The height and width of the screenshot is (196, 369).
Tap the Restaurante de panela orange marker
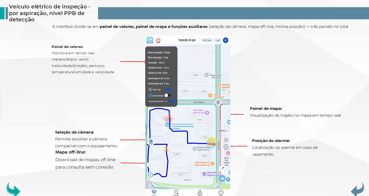pos(219,86)
